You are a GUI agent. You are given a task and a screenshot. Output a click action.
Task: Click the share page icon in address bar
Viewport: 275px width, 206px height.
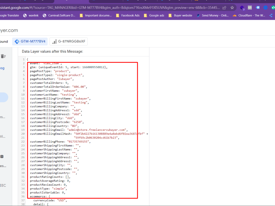[224, 8]
